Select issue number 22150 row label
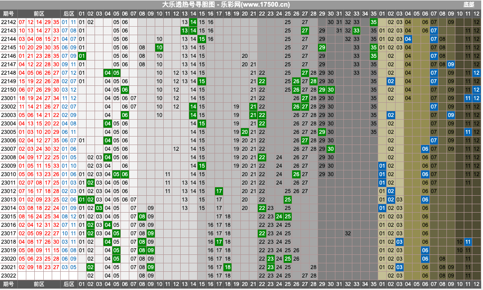The image size is (483, 290). (x=8, y=90)
